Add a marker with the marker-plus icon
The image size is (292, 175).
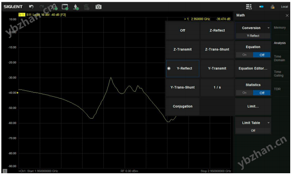coord(76,7)
